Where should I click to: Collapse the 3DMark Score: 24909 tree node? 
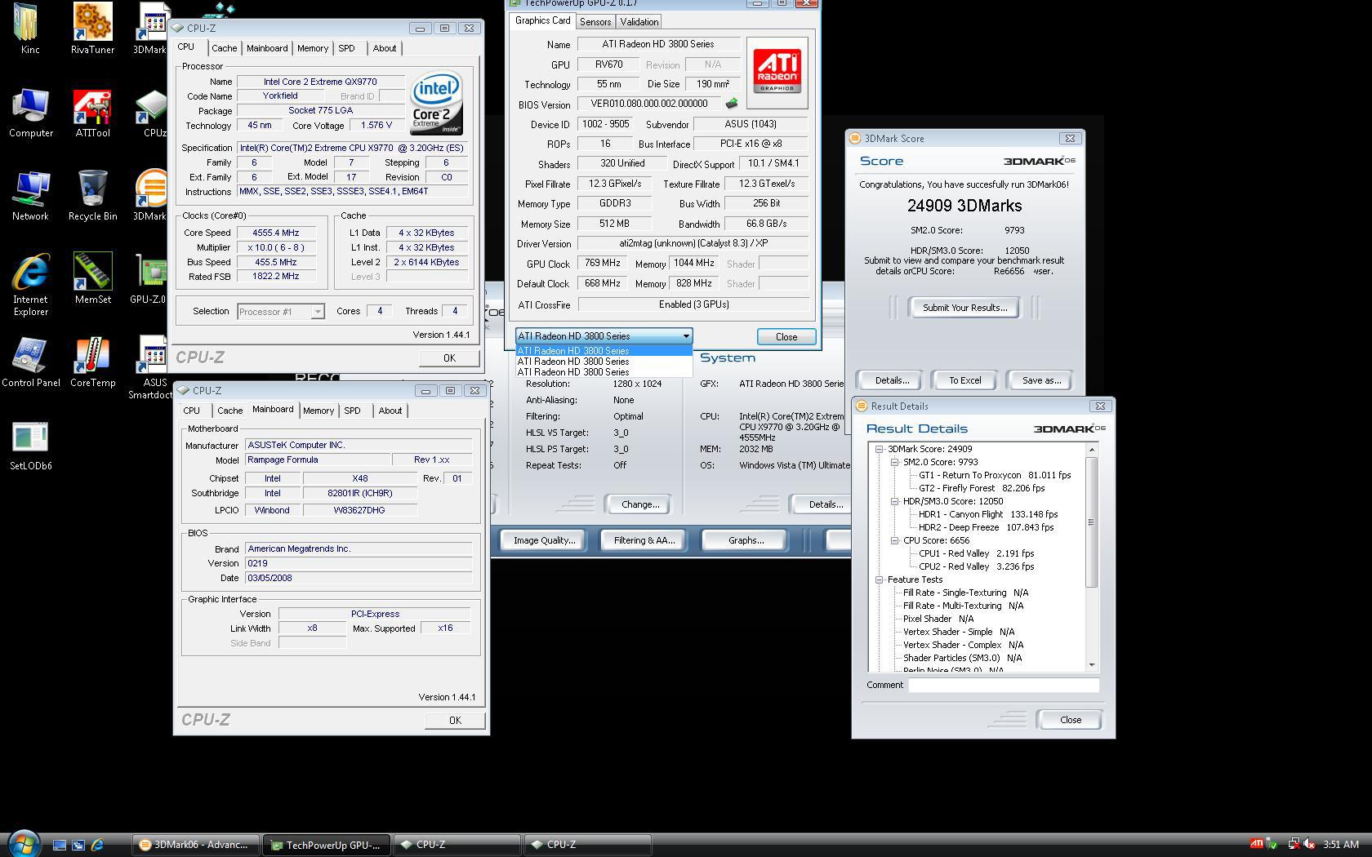(880, 449)
